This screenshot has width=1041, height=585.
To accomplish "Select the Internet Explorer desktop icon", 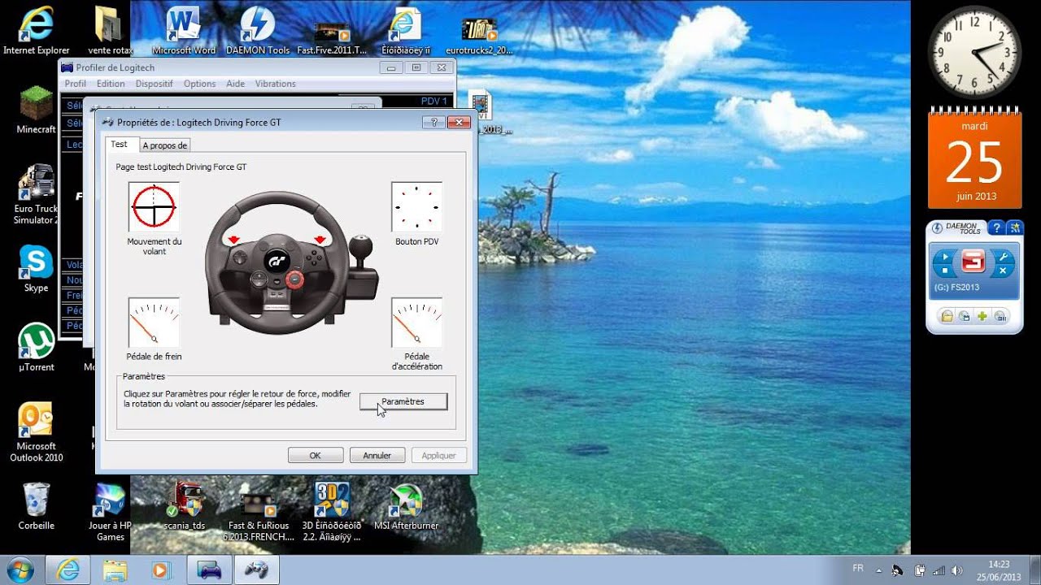I will (37, 31).
